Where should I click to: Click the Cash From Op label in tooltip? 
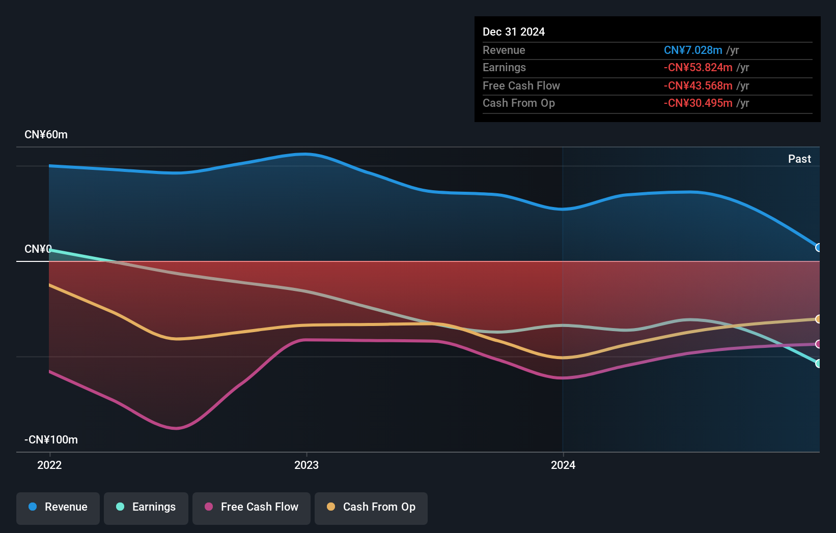pos(519,103)
